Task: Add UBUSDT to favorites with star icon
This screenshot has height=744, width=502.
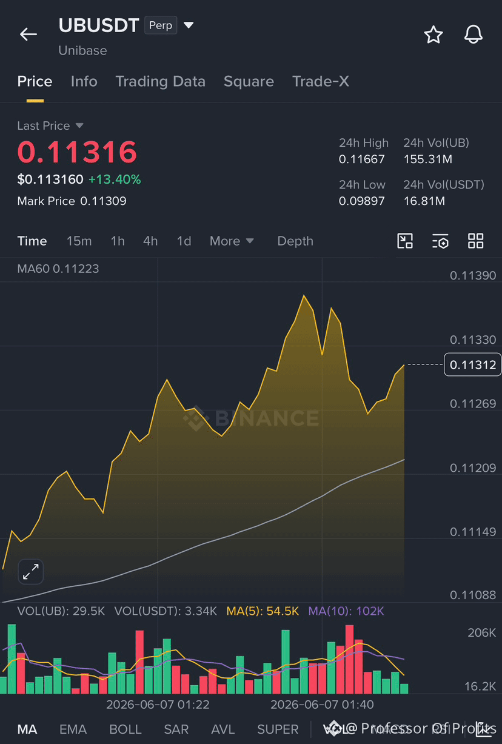Action: 433,35
